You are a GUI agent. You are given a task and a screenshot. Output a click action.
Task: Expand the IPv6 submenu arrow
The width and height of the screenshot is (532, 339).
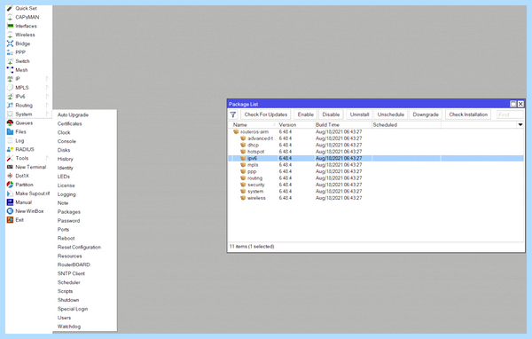point(47,97)
